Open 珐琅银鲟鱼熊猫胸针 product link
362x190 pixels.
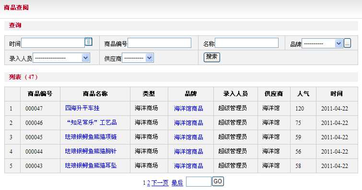(x=91, y=151)
